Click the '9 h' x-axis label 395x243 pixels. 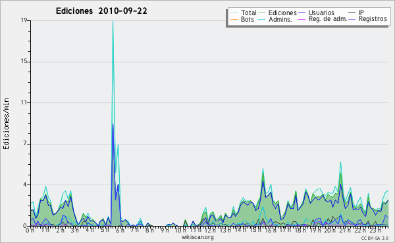coord(165,231)
